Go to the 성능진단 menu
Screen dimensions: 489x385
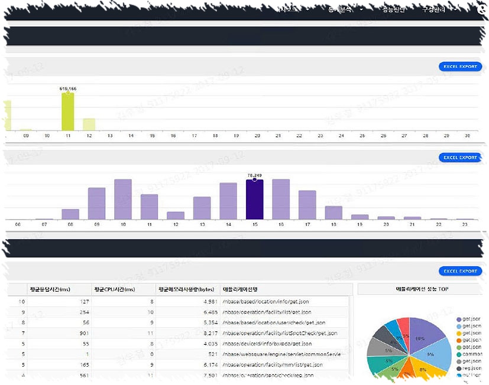(x=394, y=9)
